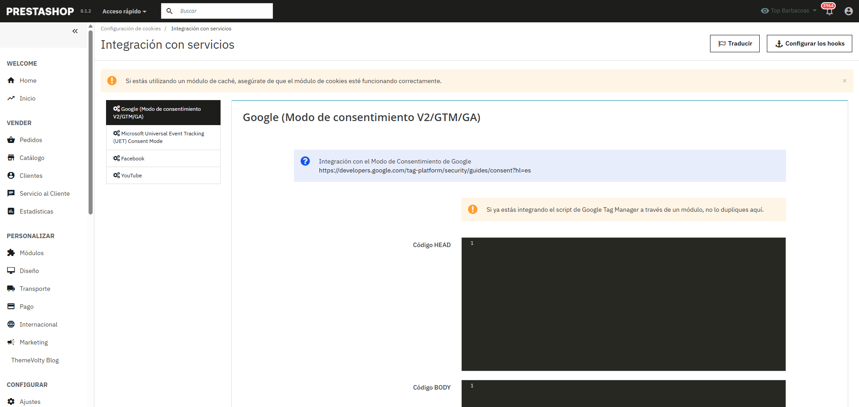The image size is (859, 407).
Task: Click the Transporte truck icon
Action: [11, 289]
